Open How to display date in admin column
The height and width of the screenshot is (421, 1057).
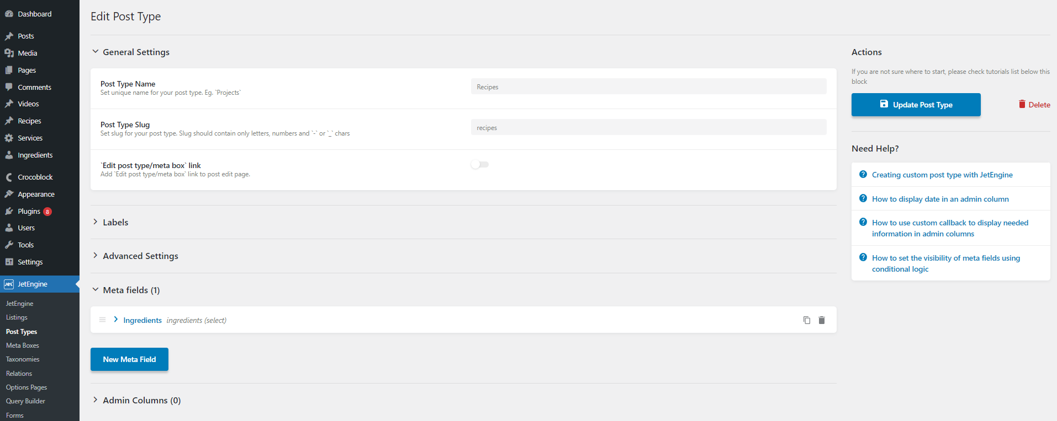[x=940, y=199]
